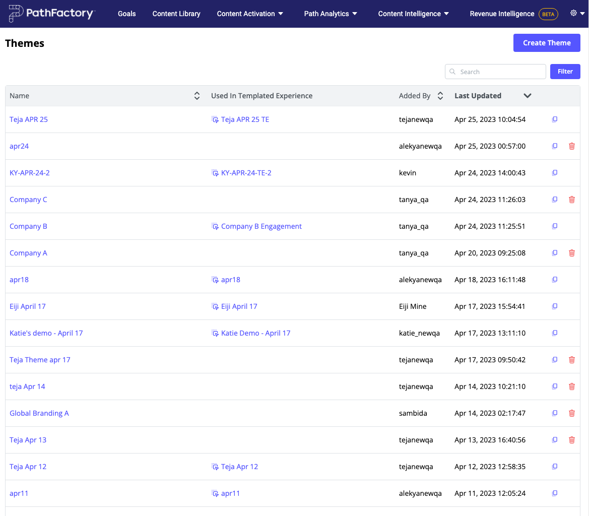The height and width of the screenshot is (516, 589).
Task: Click the Filter button
Action: (565, 72)
